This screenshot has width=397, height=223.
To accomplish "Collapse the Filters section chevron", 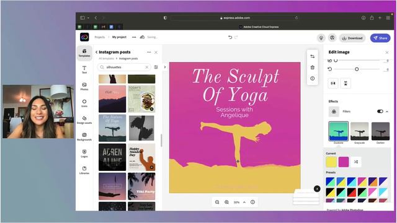I will pos(387,111).
